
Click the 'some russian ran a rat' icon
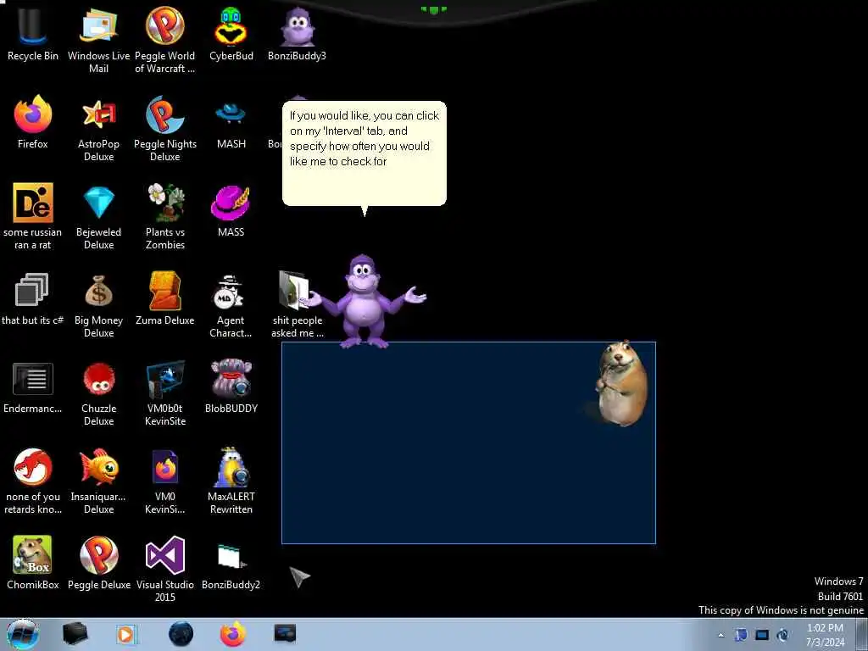(33, 216)
